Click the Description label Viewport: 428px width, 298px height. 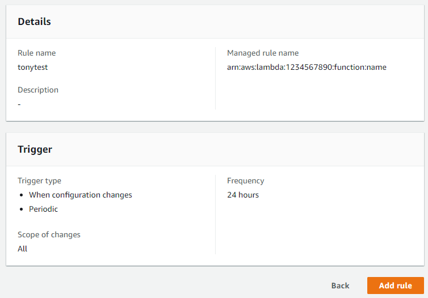point(38,90)
